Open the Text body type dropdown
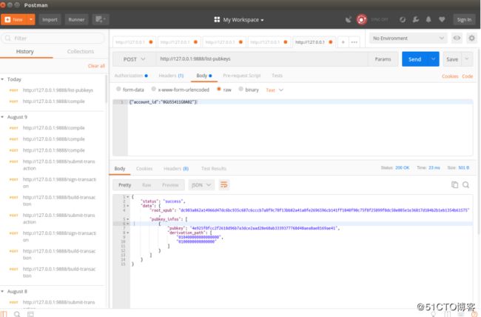 (275, 90)
